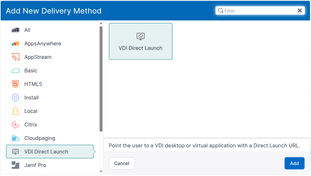Select the AppsAnywhere colored blocks icon
The width and height of the screenshot is (311, 176).
(15, 43)
